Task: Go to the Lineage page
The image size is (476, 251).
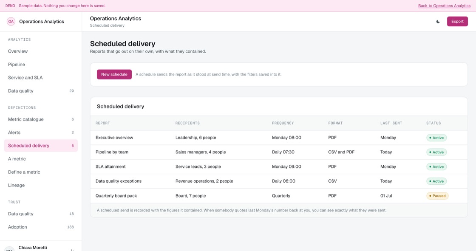Action: (x=41, y=185)
